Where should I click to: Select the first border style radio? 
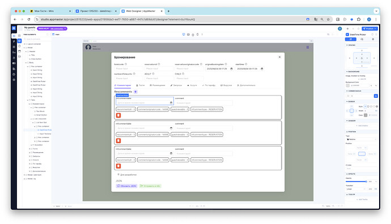point(365,106)
